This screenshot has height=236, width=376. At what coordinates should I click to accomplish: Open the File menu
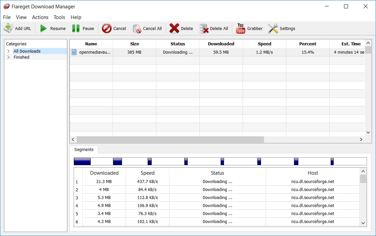pyautogui.click(x=7, y=17)
